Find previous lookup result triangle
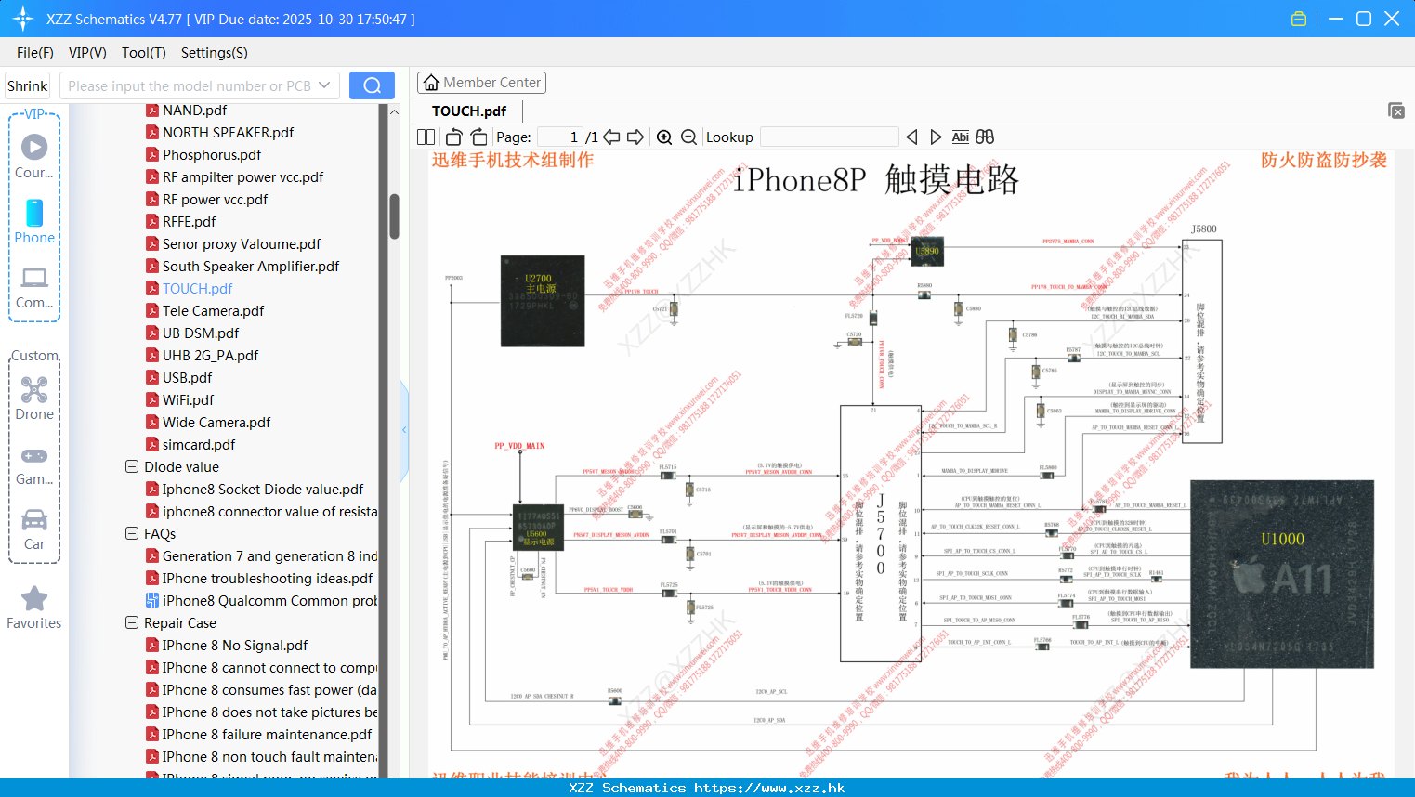Screen dimensions: 1415x797 tap(911, 137)
